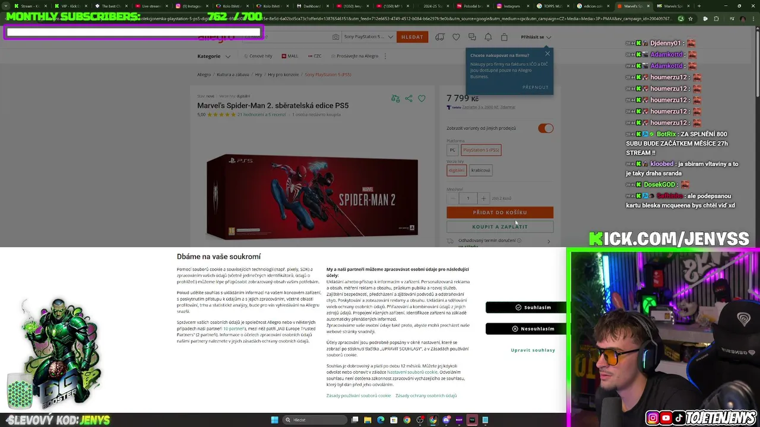Click Instagram icon in stream overlay footer
The image size is (760, 427).
click(653, 418)
